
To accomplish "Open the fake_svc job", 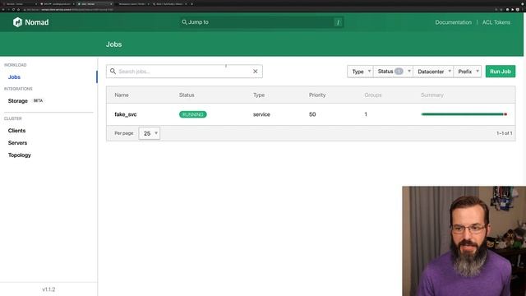I will [126, 114].
